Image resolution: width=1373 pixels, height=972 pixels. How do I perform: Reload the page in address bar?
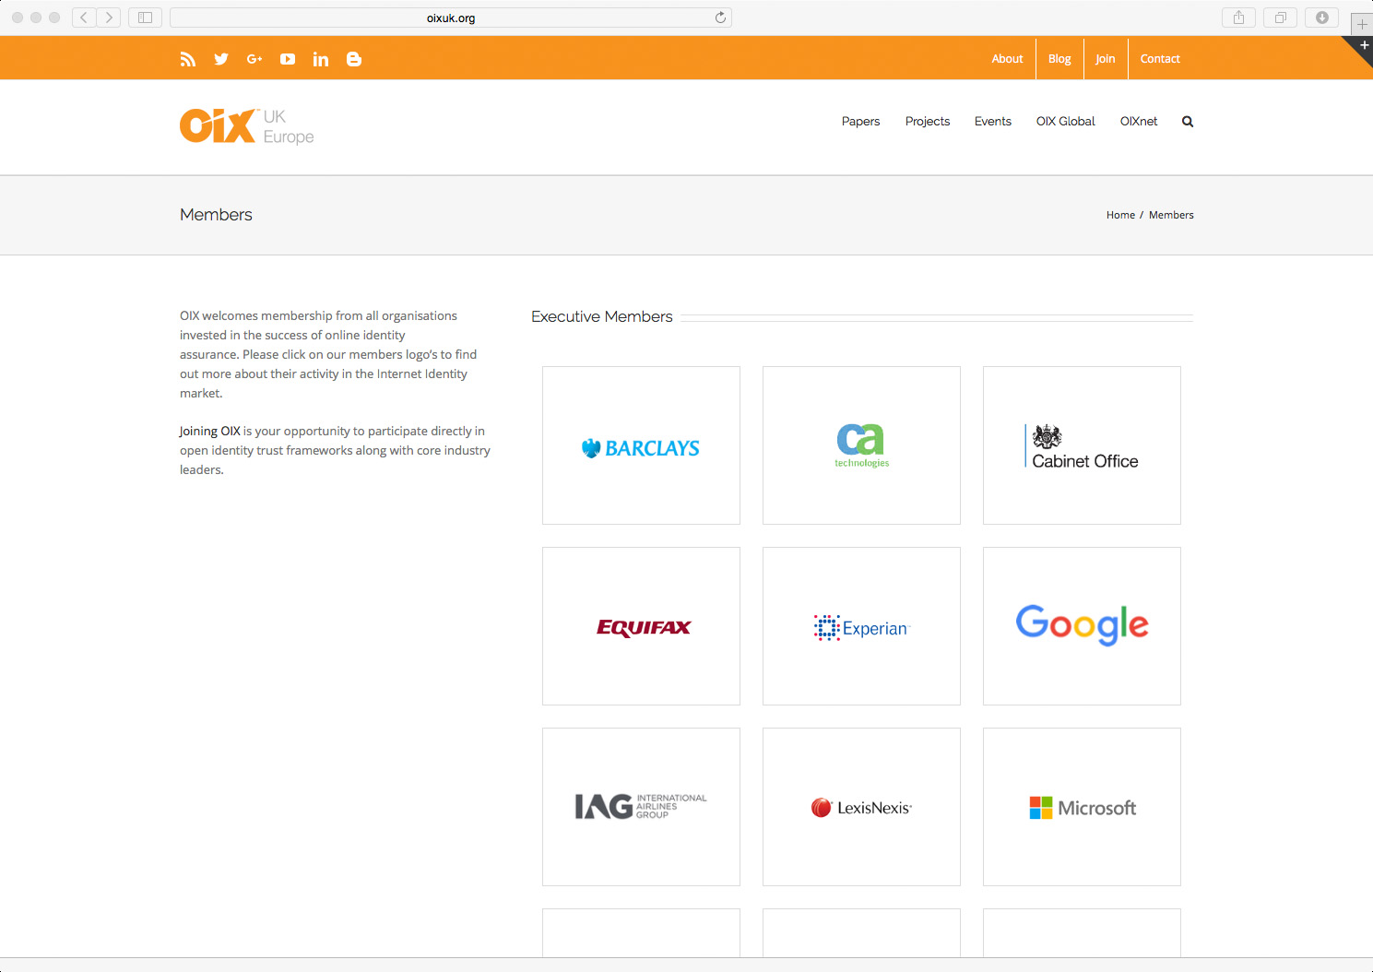[720, 18]
